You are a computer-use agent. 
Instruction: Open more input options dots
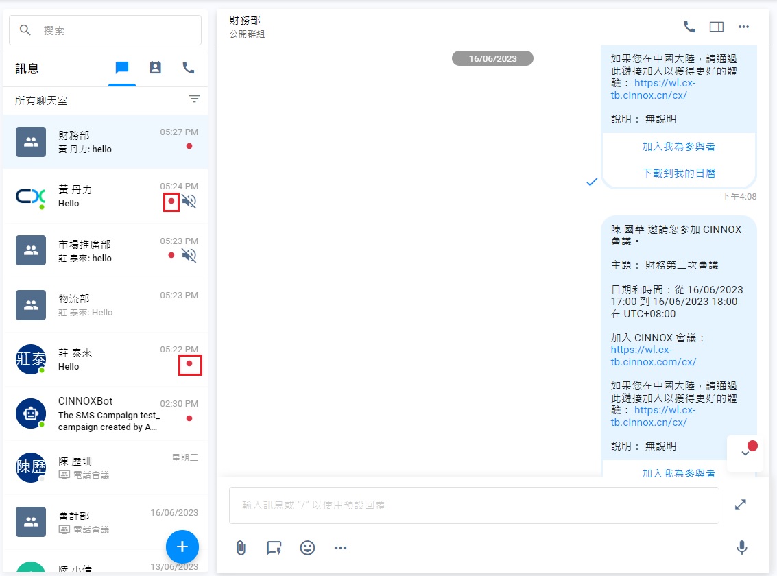pyautogui.click(x=340, y=548)
